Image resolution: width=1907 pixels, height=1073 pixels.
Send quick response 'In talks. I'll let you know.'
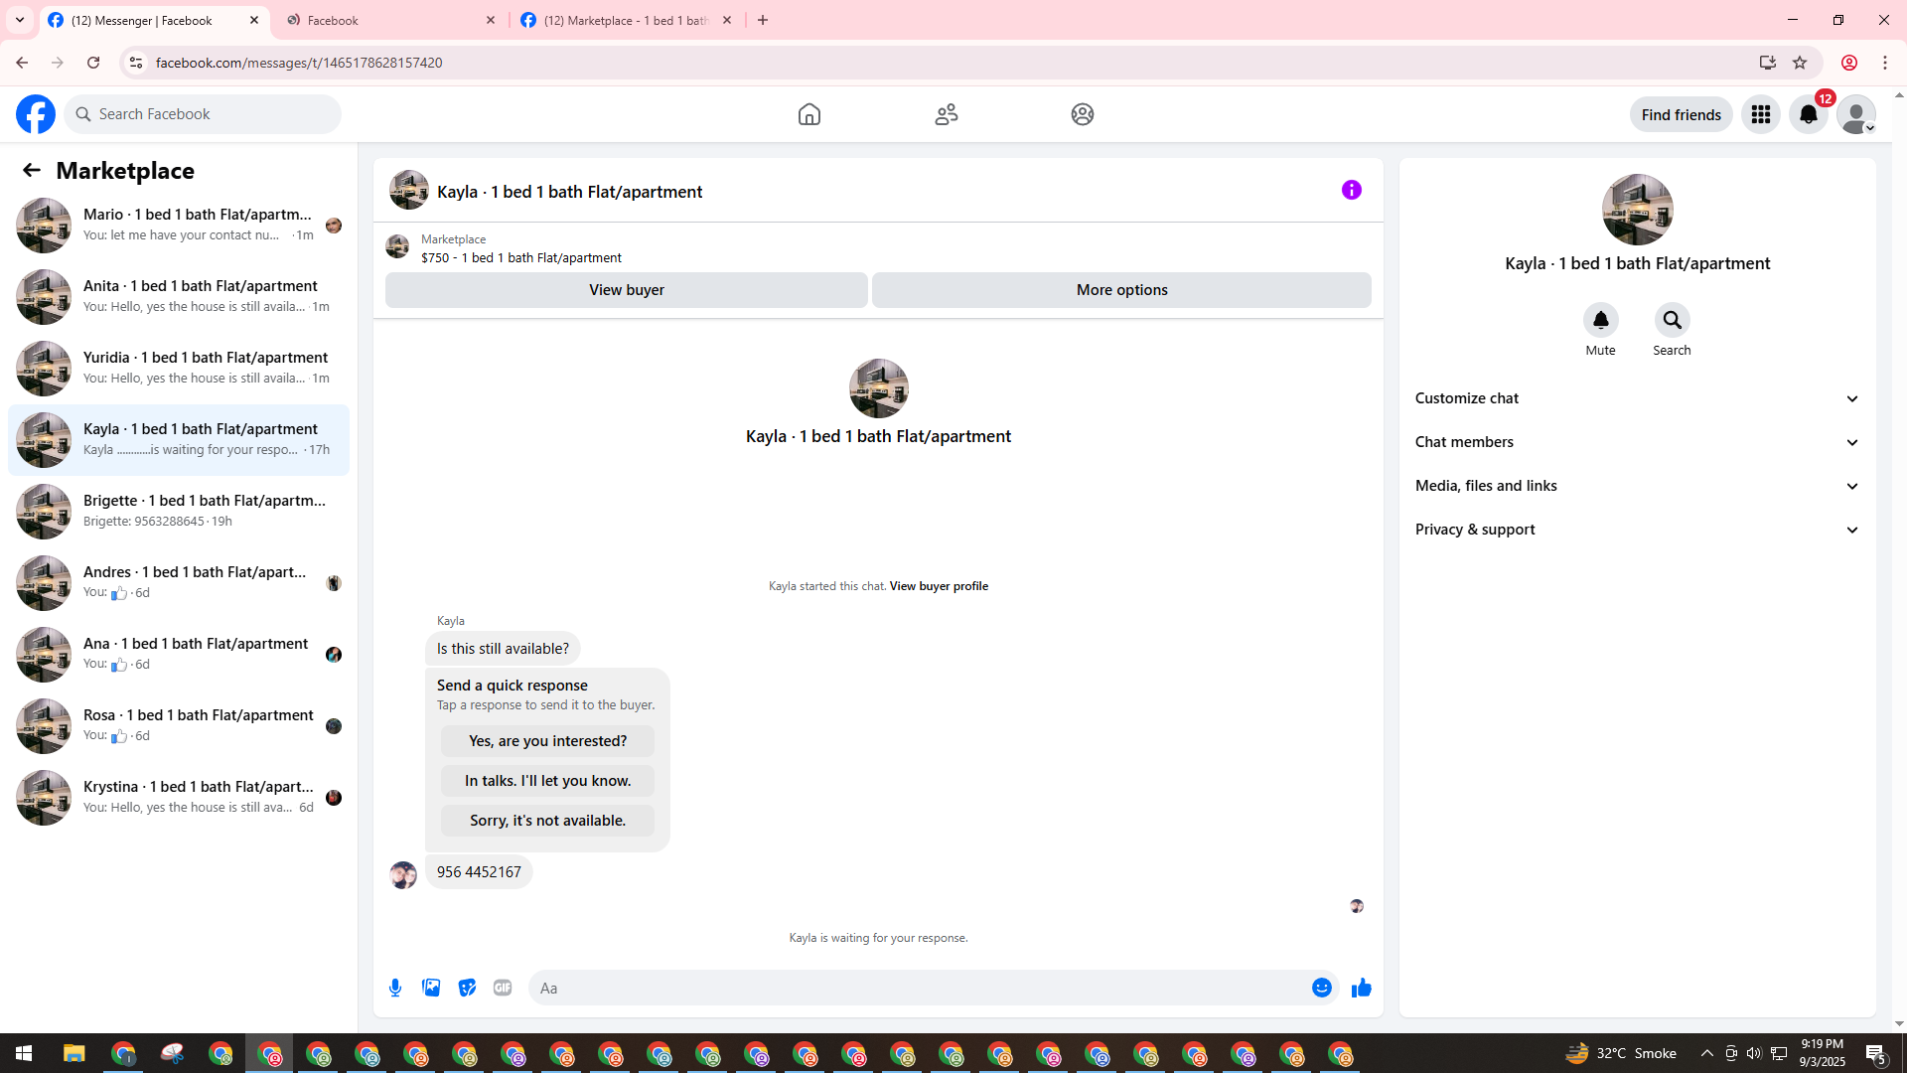pyautogui.click(x=548, y=781)
